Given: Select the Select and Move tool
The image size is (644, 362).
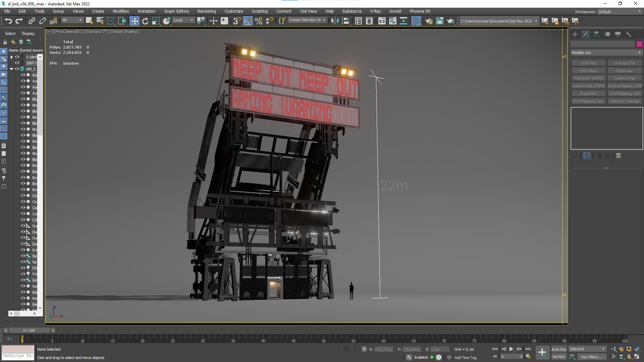Looking at the screenshot, I should click(x=134, y=21).
